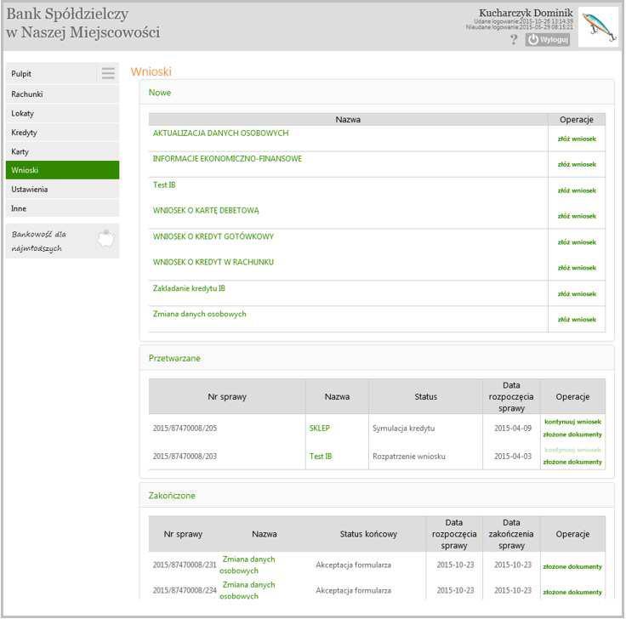Continue the SKLEP application via kontynuuj wniosek
This screenshot has height=619, width=626.
click(x=573, y=422)
